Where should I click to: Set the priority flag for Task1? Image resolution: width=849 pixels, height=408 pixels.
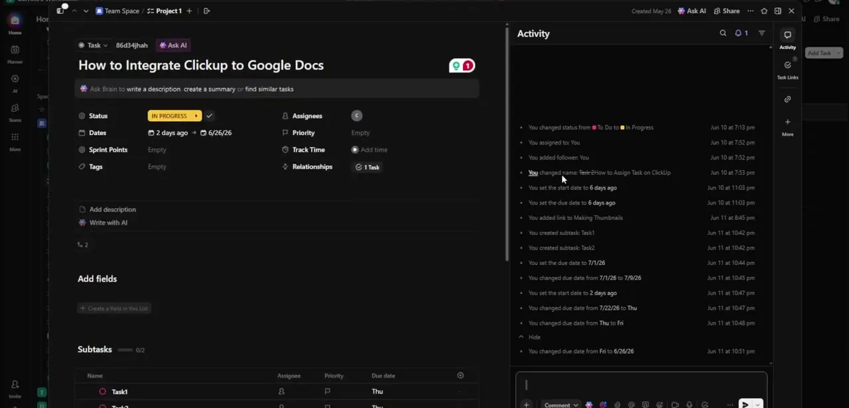[x=327, y=391]
